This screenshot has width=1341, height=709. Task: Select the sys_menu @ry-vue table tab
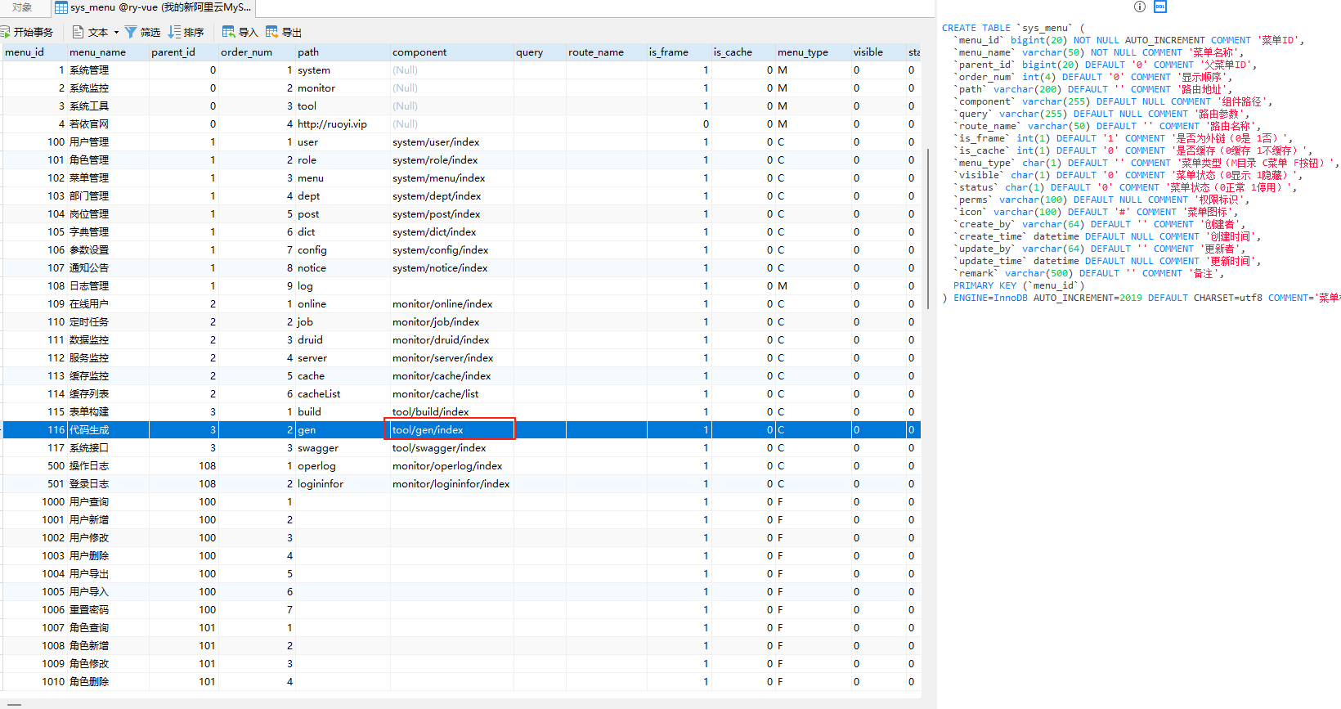pyautogui.click(x=153, y=7)
